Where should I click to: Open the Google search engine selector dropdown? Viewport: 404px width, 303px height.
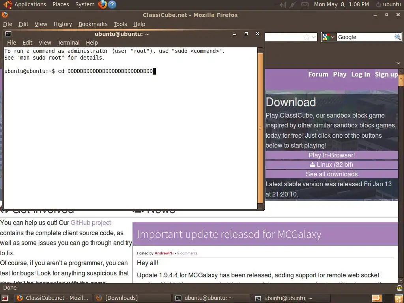tap(329, 37)
